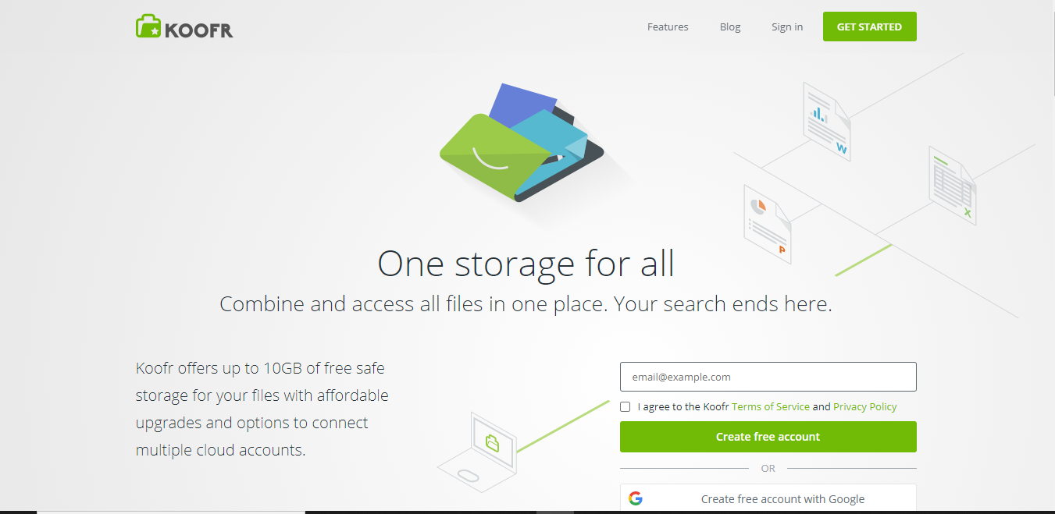Click the One storage for all heading

(526, 263)
